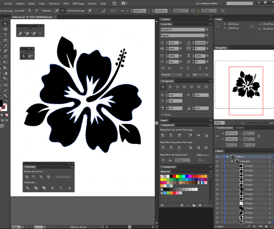Pick the Add Anchor Point tool

pyautogui.click(x=27, y=33)
